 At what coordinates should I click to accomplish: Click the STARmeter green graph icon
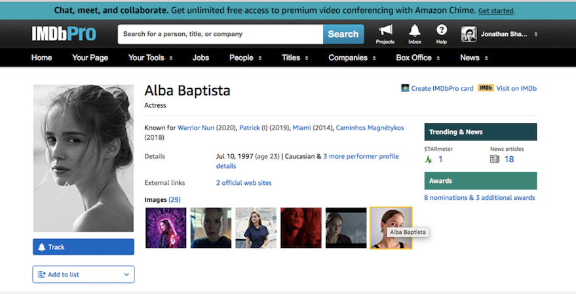[x=429, y=159]
